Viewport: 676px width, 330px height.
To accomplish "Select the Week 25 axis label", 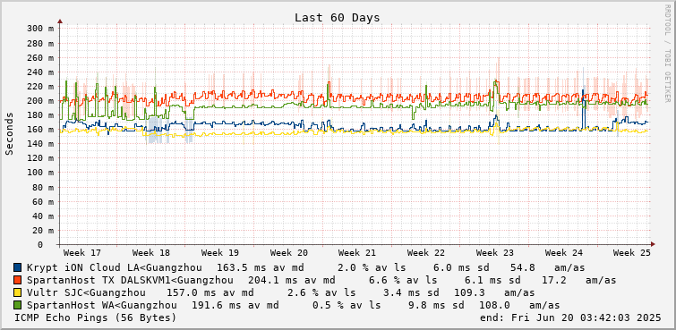I will 632,252.
